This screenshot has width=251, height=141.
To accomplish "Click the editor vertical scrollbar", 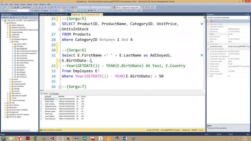I will [204, 53].
